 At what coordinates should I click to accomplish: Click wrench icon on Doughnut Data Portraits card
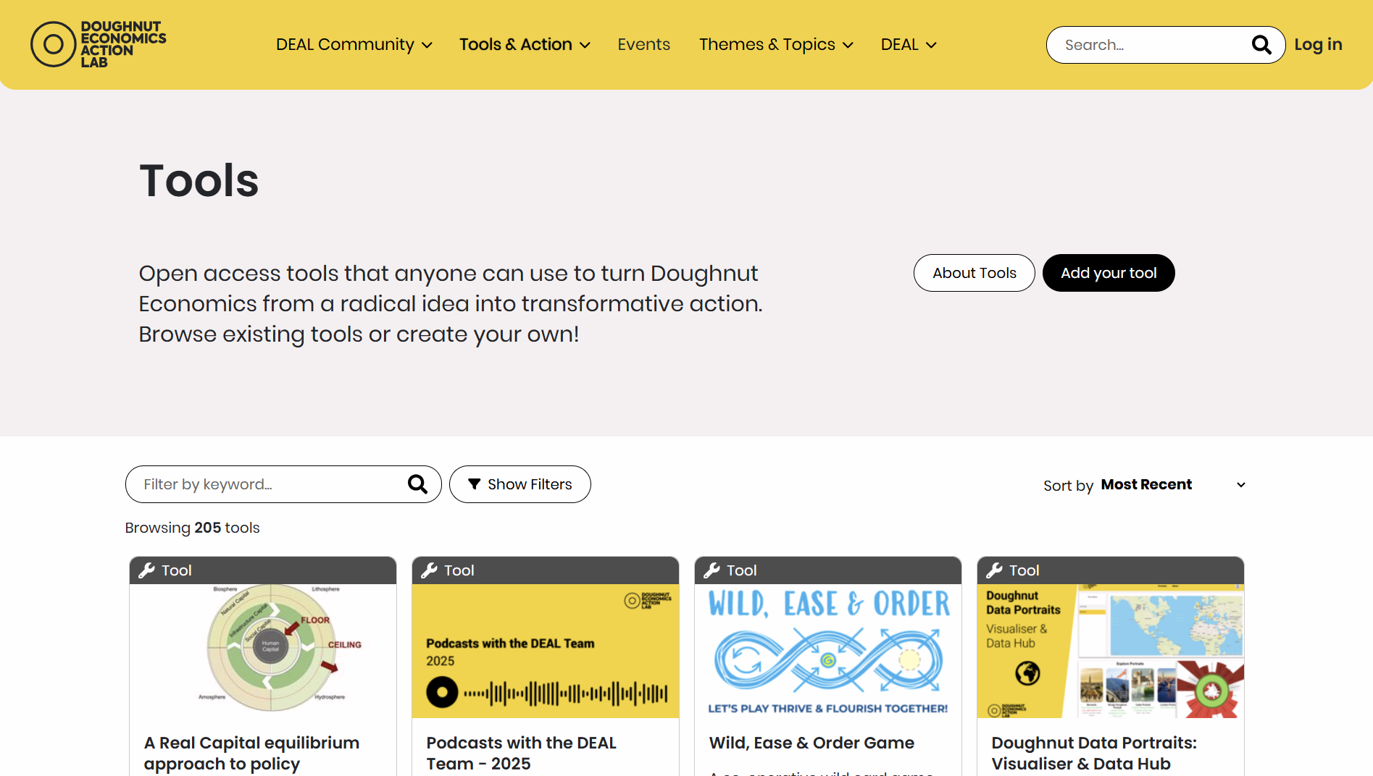click(995, 570)
